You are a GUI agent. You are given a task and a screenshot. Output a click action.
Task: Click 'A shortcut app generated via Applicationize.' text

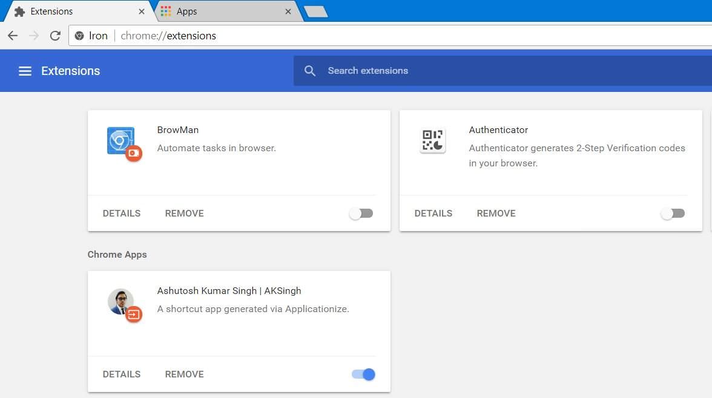(x=253, y=309)
